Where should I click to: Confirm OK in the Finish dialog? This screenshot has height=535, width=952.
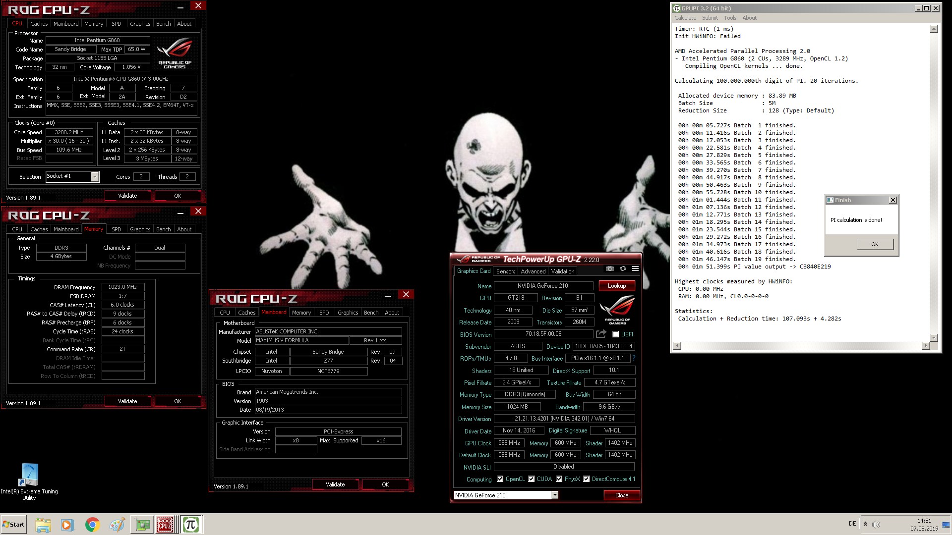[874, 244]
